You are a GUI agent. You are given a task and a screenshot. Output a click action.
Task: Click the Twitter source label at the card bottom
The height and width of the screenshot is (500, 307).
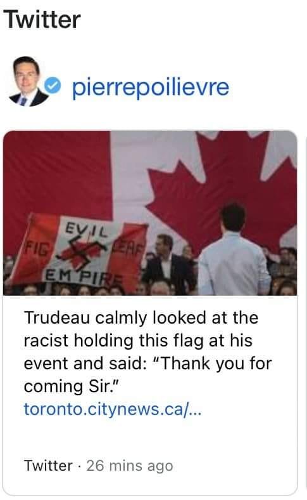[48, 466]
